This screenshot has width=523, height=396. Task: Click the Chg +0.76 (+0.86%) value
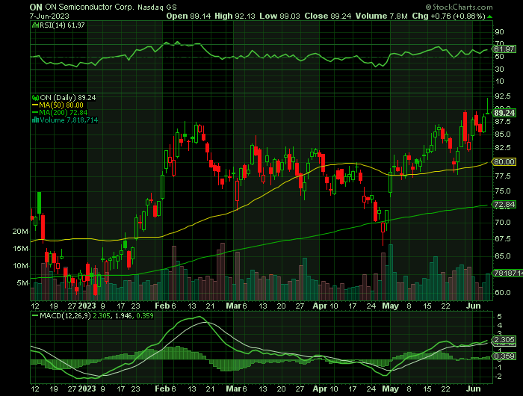448,16
